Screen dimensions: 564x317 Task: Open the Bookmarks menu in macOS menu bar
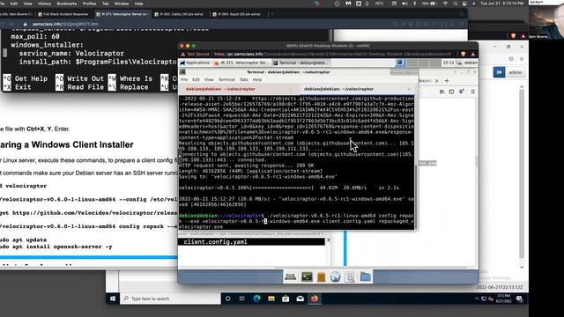click(67, 4)
